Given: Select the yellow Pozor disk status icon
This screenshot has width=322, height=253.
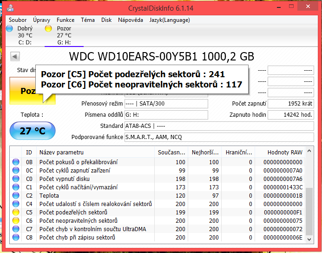Looking at the screenshot, I should point(48,28).
